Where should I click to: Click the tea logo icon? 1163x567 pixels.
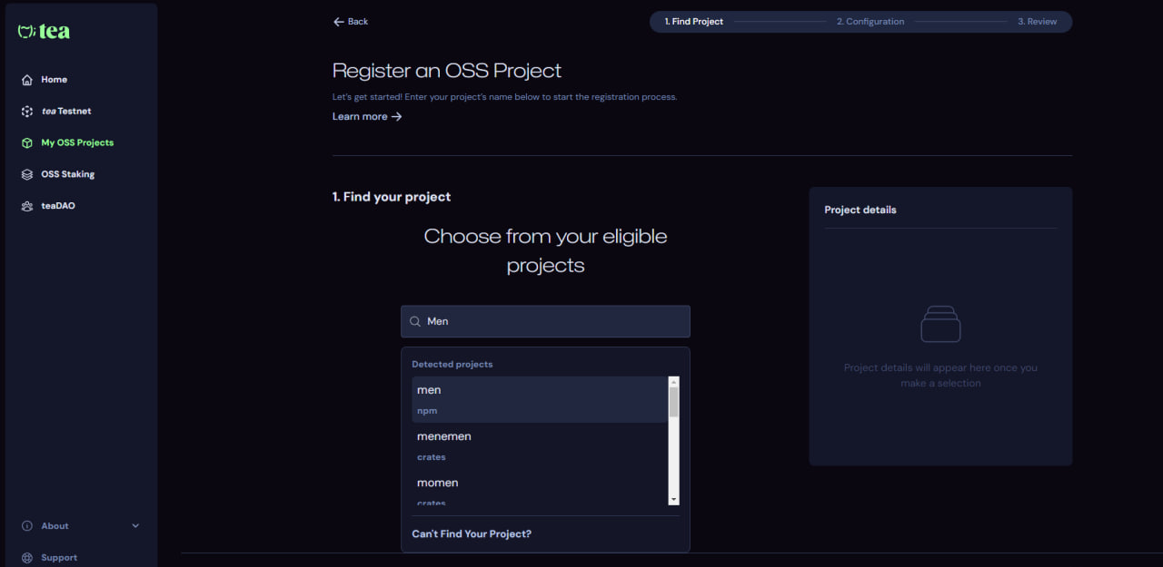pos(26,32)
